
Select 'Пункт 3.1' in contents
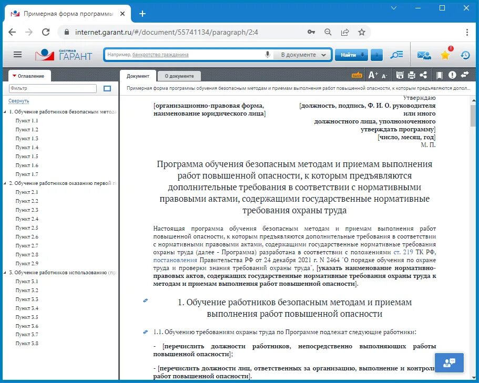[27, 282]
